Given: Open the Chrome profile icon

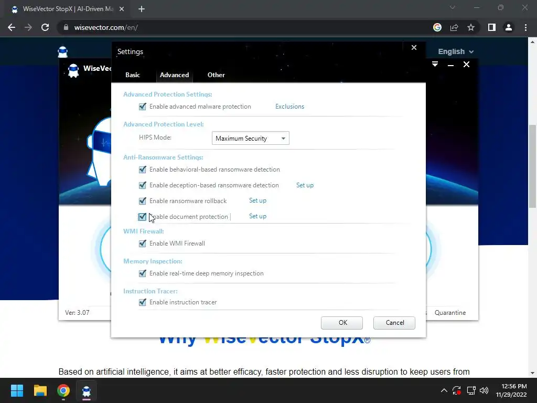Looking at the screenshot, I should [509, 27].
